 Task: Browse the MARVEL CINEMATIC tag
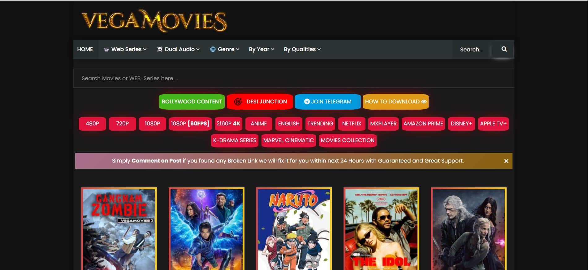point(288,140)
